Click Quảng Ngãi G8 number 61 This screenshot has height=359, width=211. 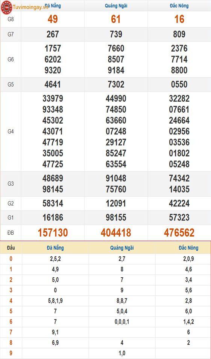[116, 19]
